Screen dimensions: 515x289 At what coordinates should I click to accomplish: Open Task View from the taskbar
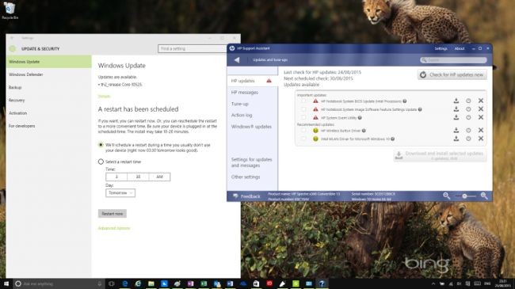point(112,283)
